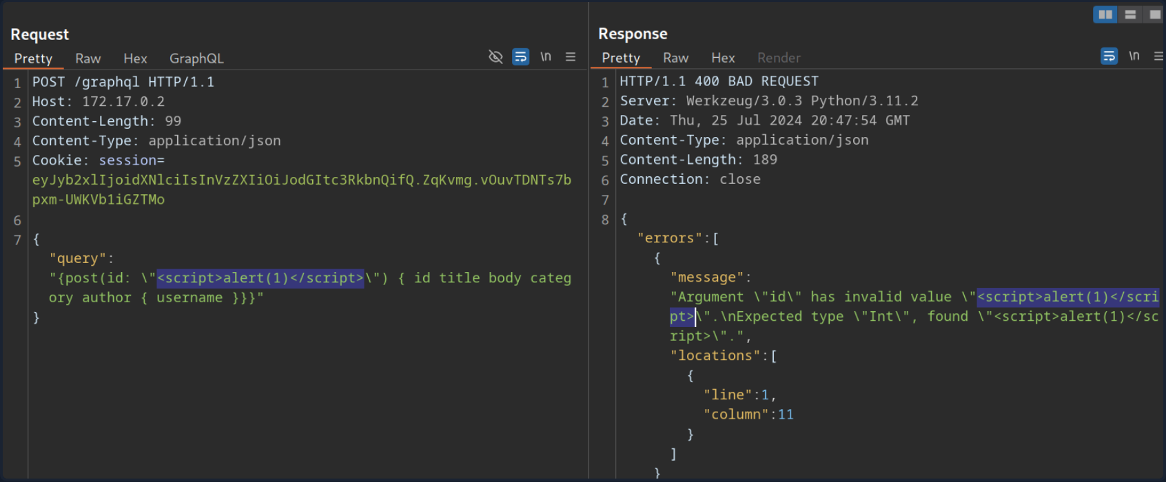Select Pretty tab in Response panel

(x=621, y=58)
